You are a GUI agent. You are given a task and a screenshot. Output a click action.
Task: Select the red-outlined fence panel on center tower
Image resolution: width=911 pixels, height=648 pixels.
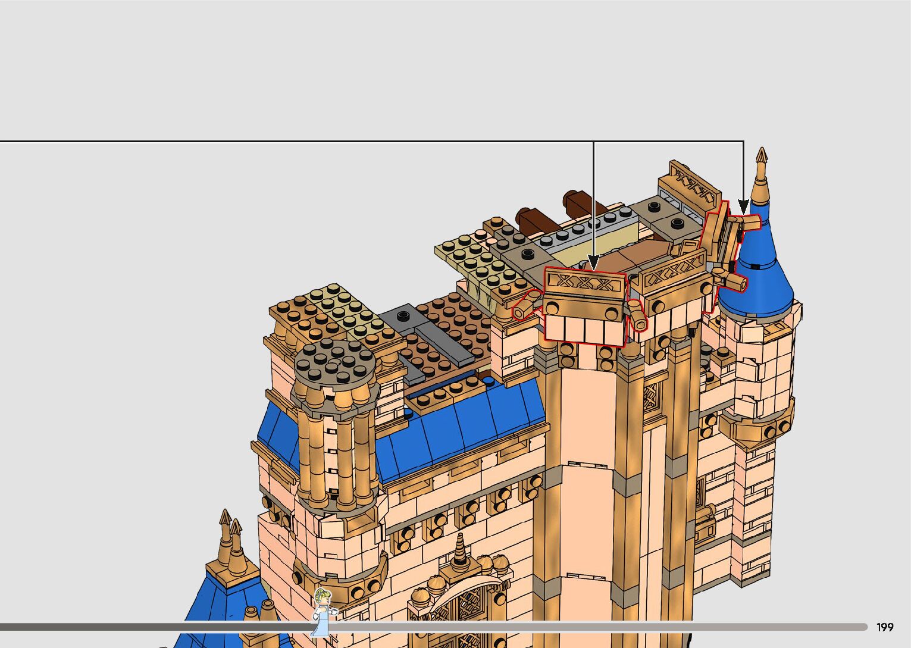pyautogui.click(x=585, y=305)
